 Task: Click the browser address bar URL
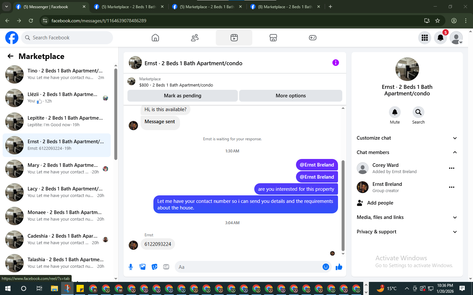(99, 21)
